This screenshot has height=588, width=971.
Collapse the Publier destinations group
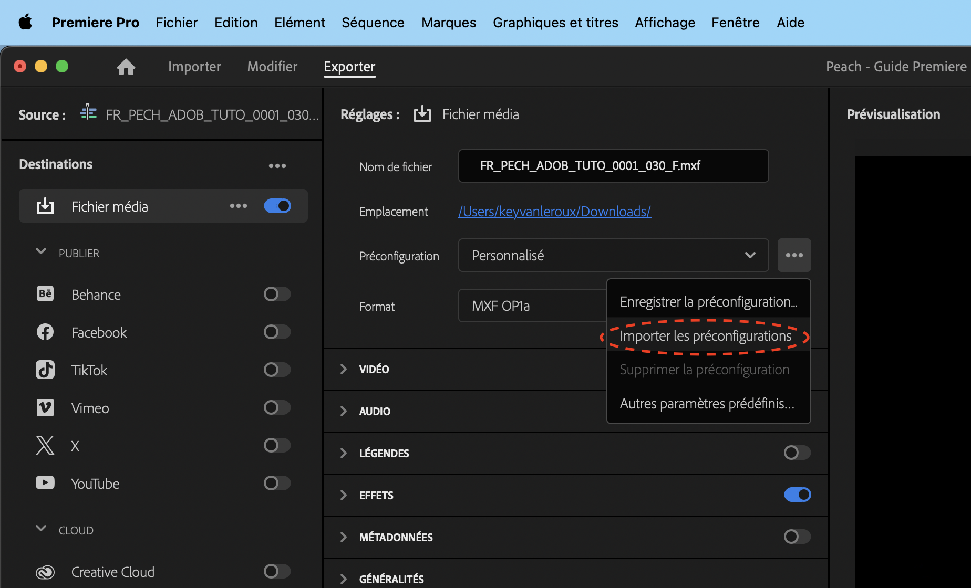click(41, 252)
